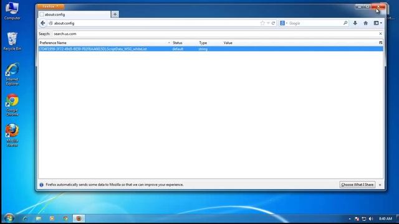Go back with the back arrow
The width and height of the screenshot is (399, 224).
point(43,23)
